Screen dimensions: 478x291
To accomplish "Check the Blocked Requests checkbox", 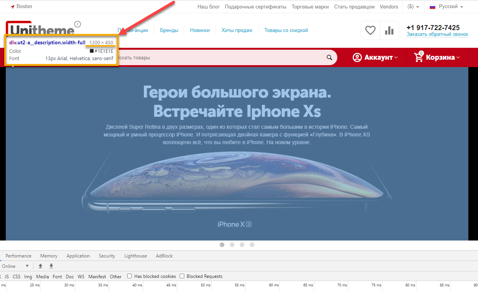I will click(x=182, y=276).
